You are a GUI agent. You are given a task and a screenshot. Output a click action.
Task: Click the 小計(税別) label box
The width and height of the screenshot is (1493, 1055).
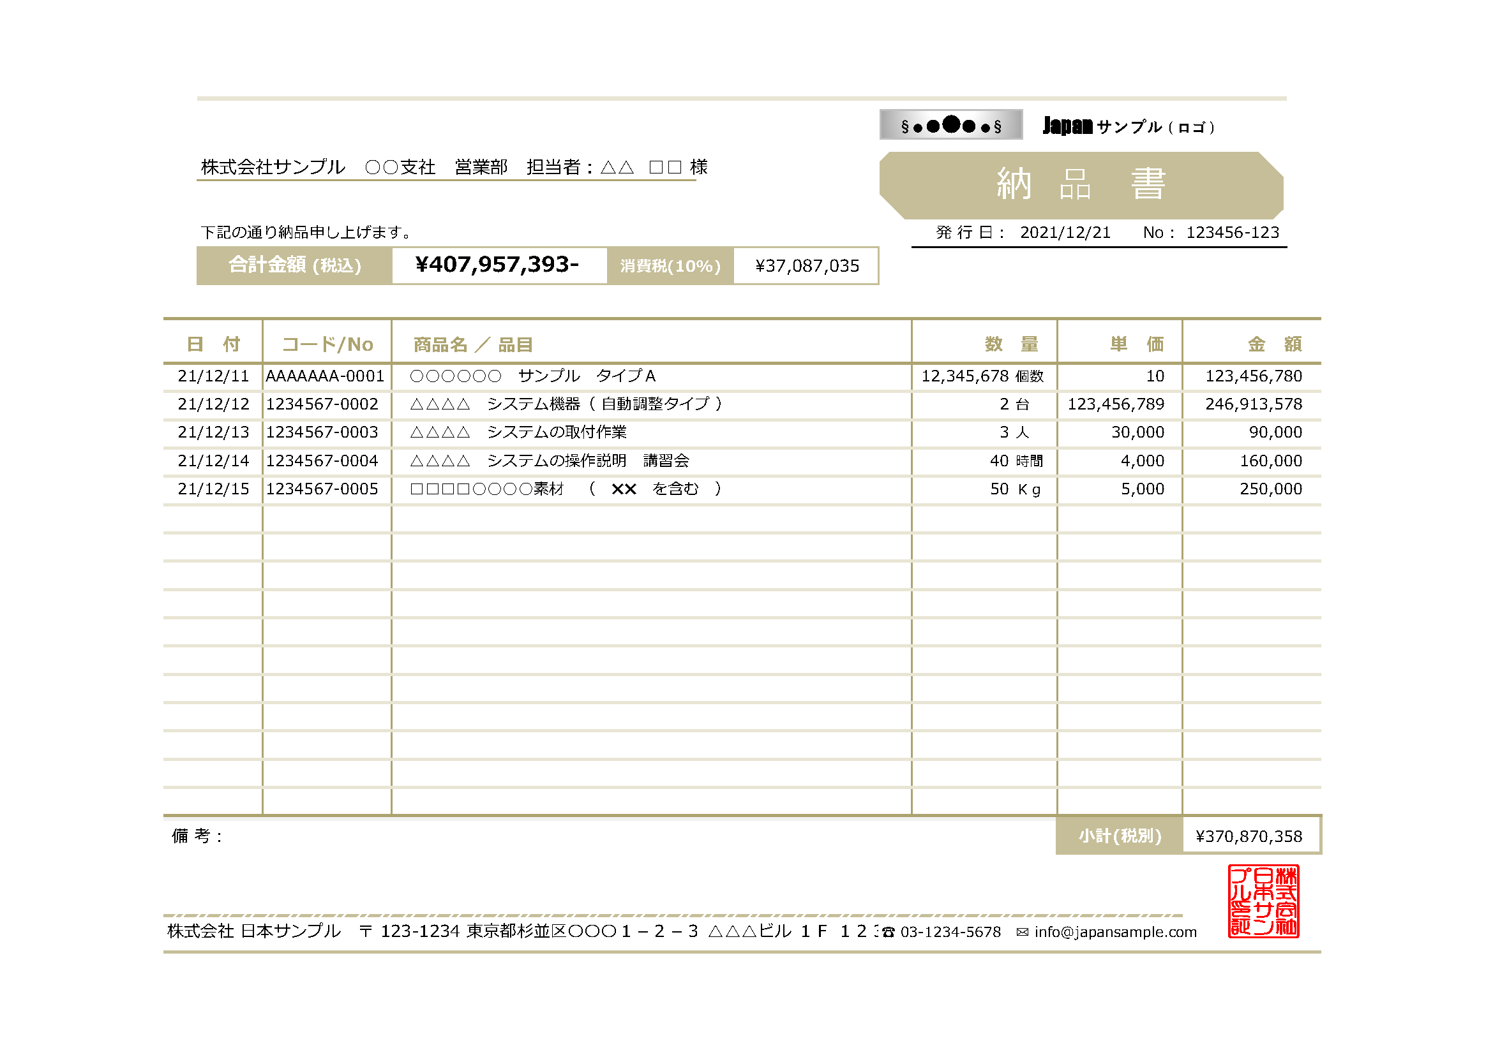coord(1119,836)
